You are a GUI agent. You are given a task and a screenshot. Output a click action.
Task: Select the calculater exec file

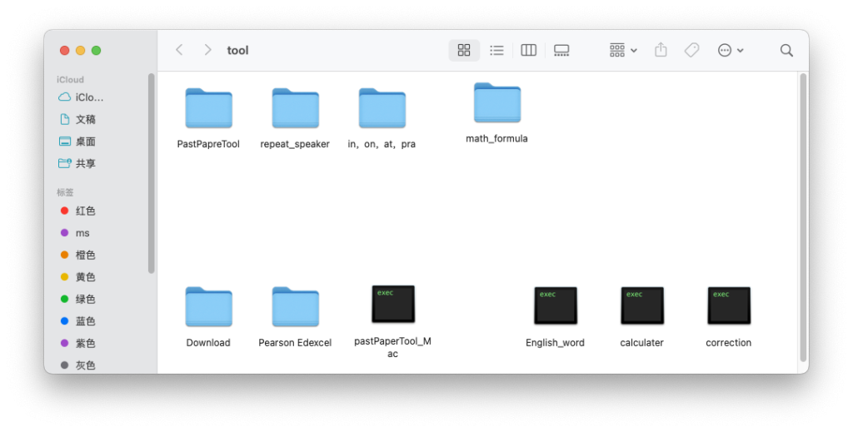[641, 305]
